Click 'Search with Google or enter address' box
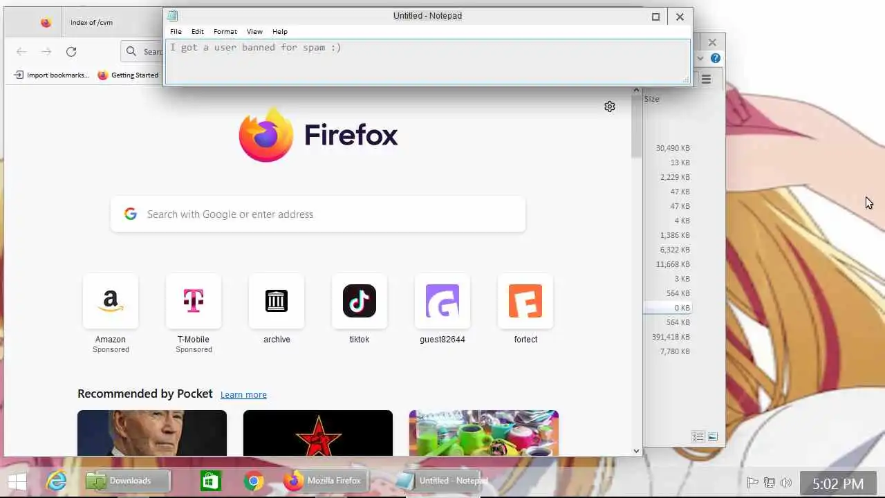 point(318,214)
